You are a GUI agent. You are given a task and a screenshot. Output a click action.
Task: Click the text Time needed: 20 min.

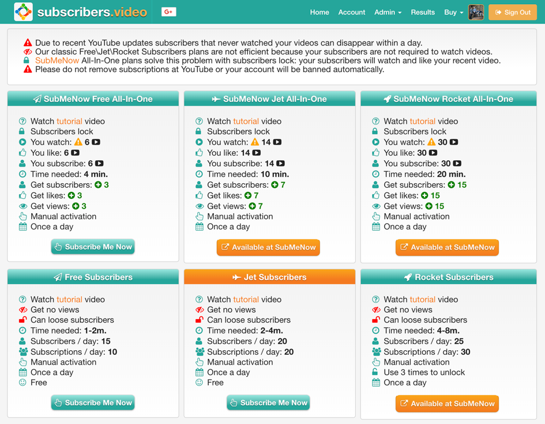click(x=424, y=174)
